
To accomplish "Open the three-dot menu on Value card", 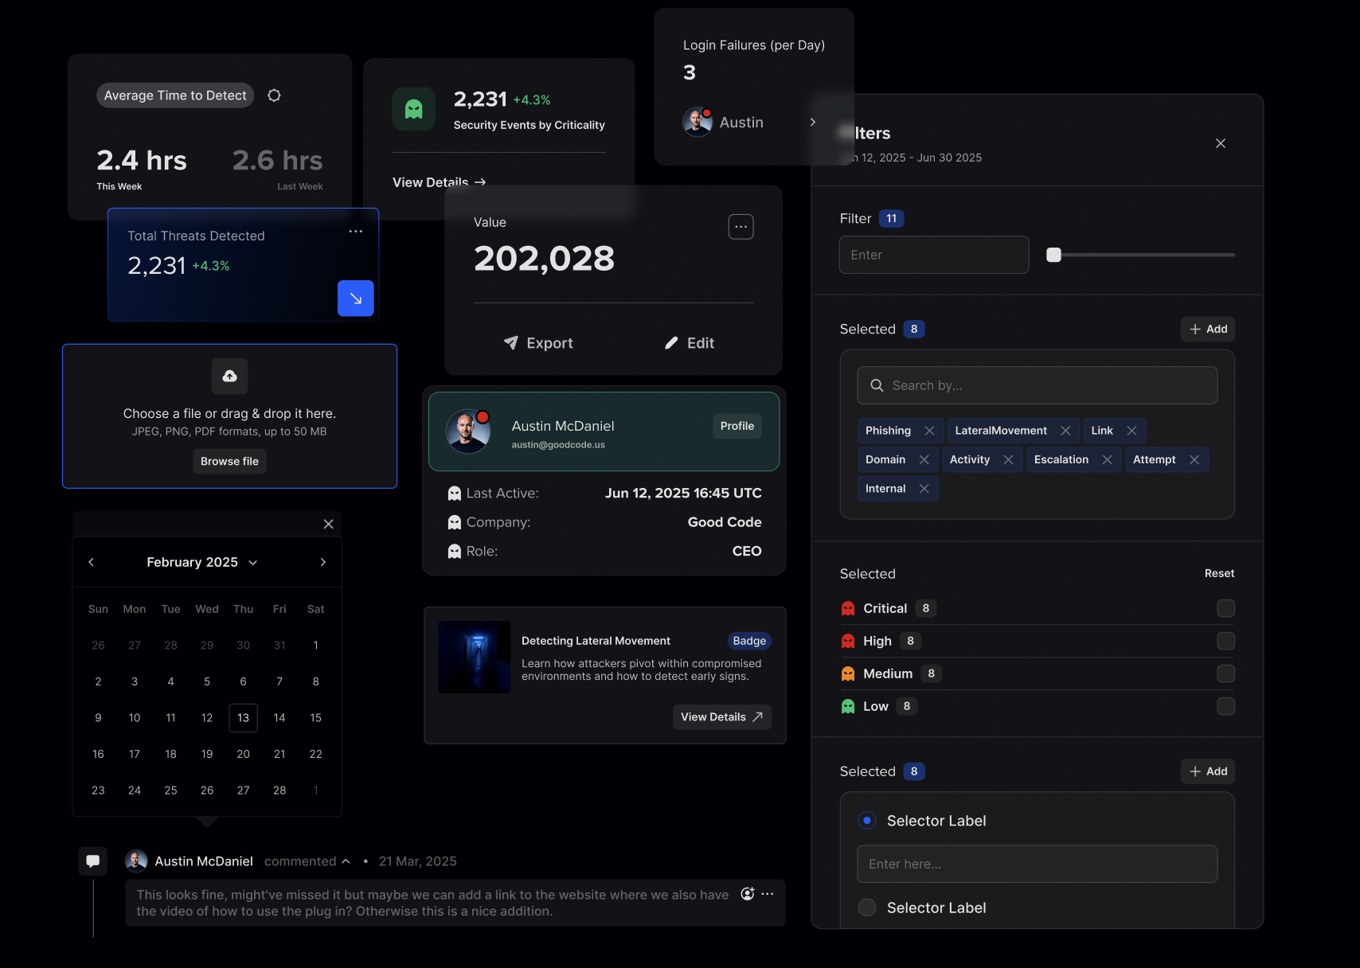I will (741, 227).
